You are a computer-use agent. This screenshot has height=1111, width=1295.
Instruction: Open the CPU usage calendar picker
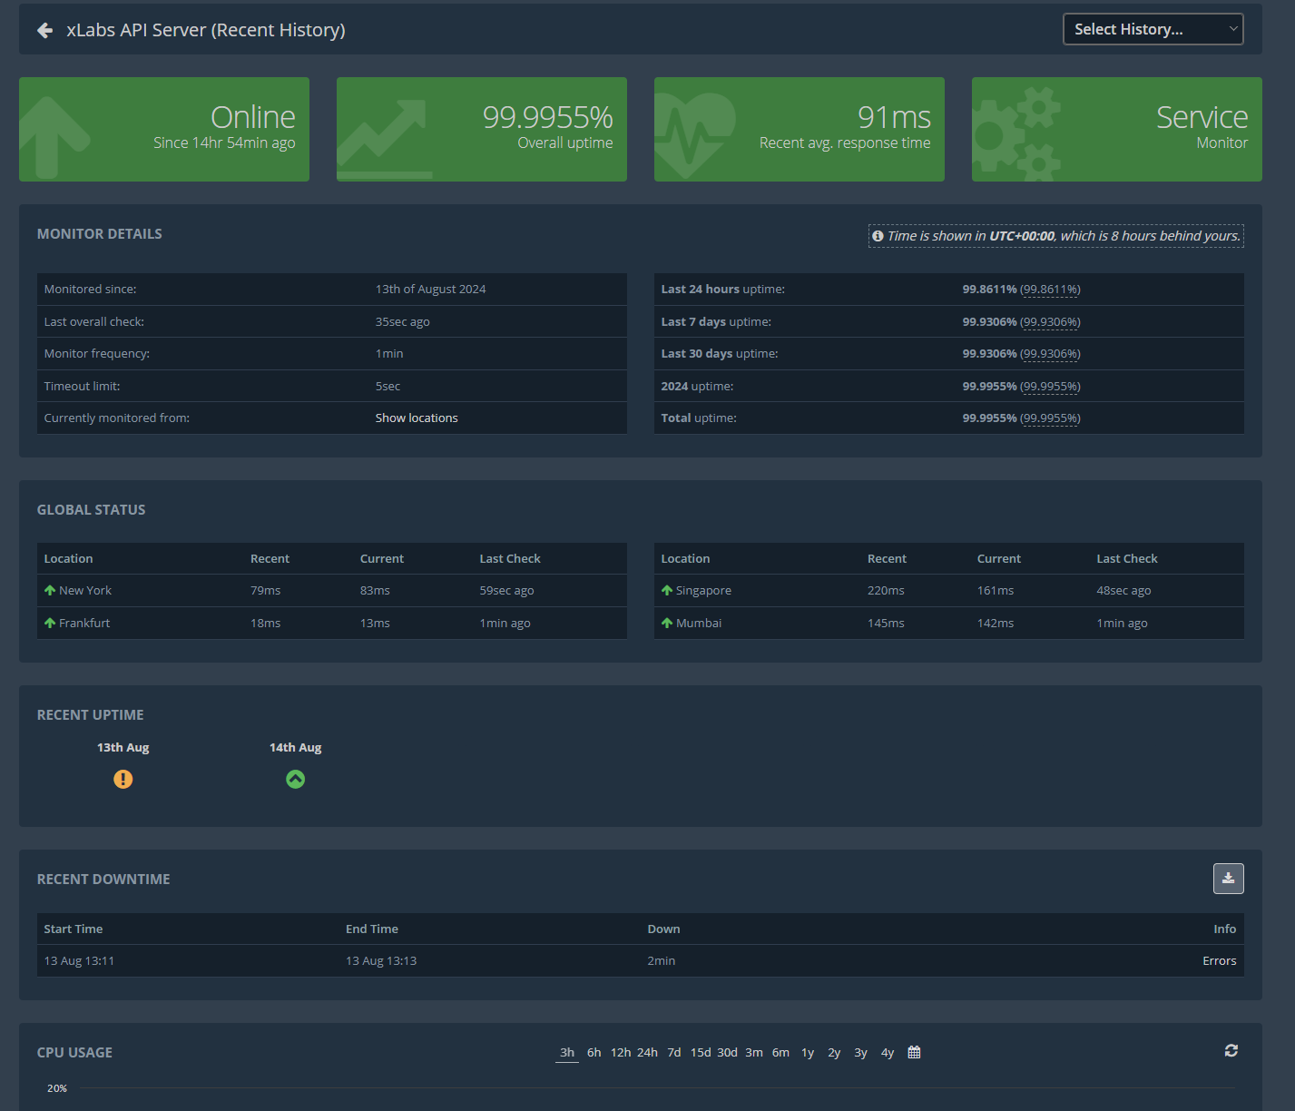[914, 1053]
